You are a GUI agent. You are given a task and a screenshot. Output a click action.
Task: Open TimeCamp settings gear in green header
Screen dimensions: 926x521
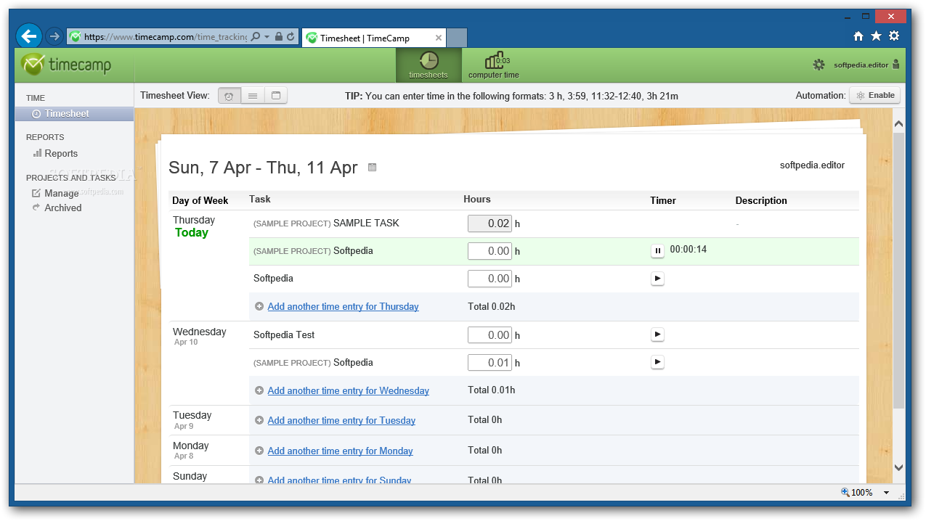coord(819,65)
